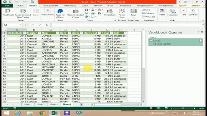This screenshot has width=207, height=116.
Task: Insert a PivotTable
Action: click(8, 13)
